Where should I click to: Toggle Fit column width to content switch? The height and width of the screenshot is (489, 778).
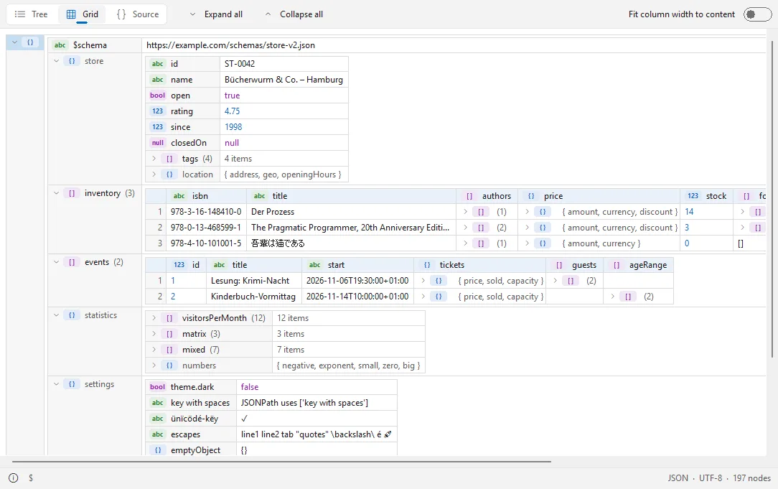coord(757,14)
